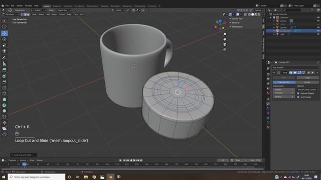Open the Face menu in viewport header

coord(76,14)
